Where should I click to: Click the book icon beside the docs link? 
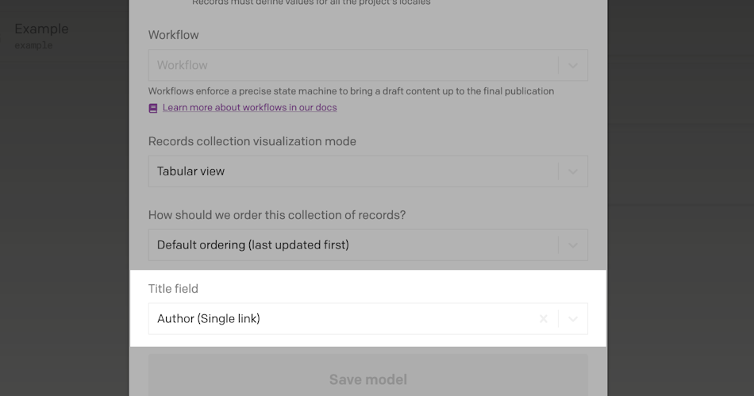[x=153, y=108]
